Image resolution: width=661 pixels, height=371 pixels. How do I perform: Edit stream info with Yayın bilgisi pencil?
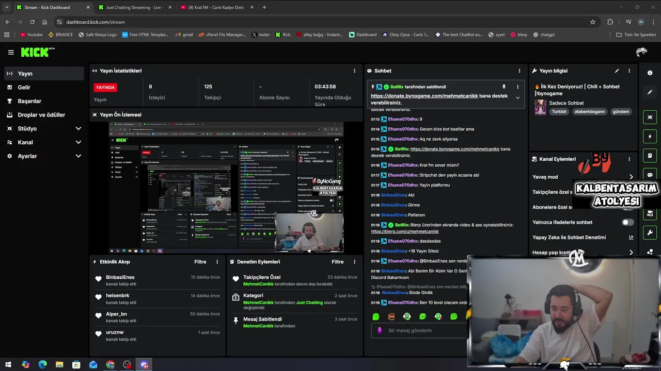click(617, 71)
